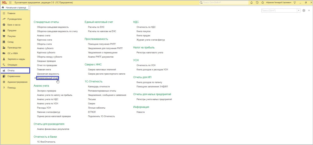Open the history clock icon
This screenshot has width=313, height=145.
tap(257, 2)
